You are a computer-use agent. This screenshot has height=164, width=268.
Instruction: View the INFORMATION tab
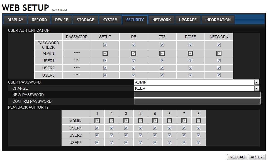[218, 20]
